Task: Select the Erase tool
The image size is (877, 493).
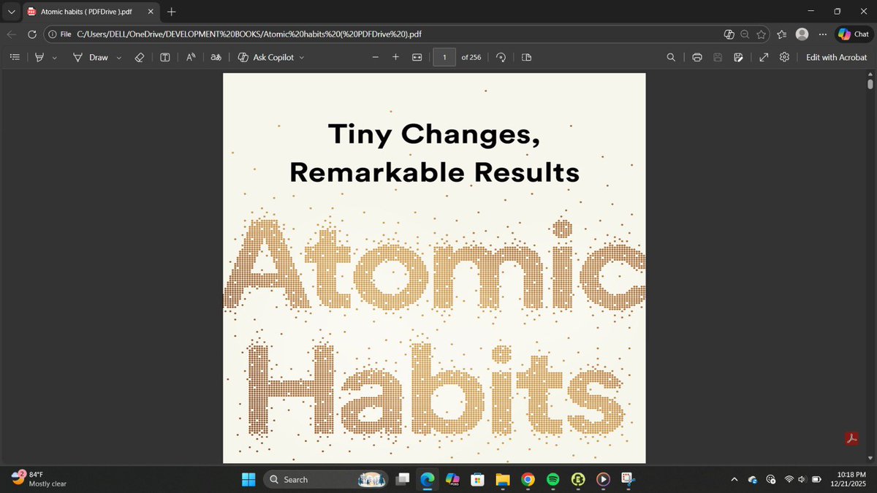Action: click(x=140, y=57)
